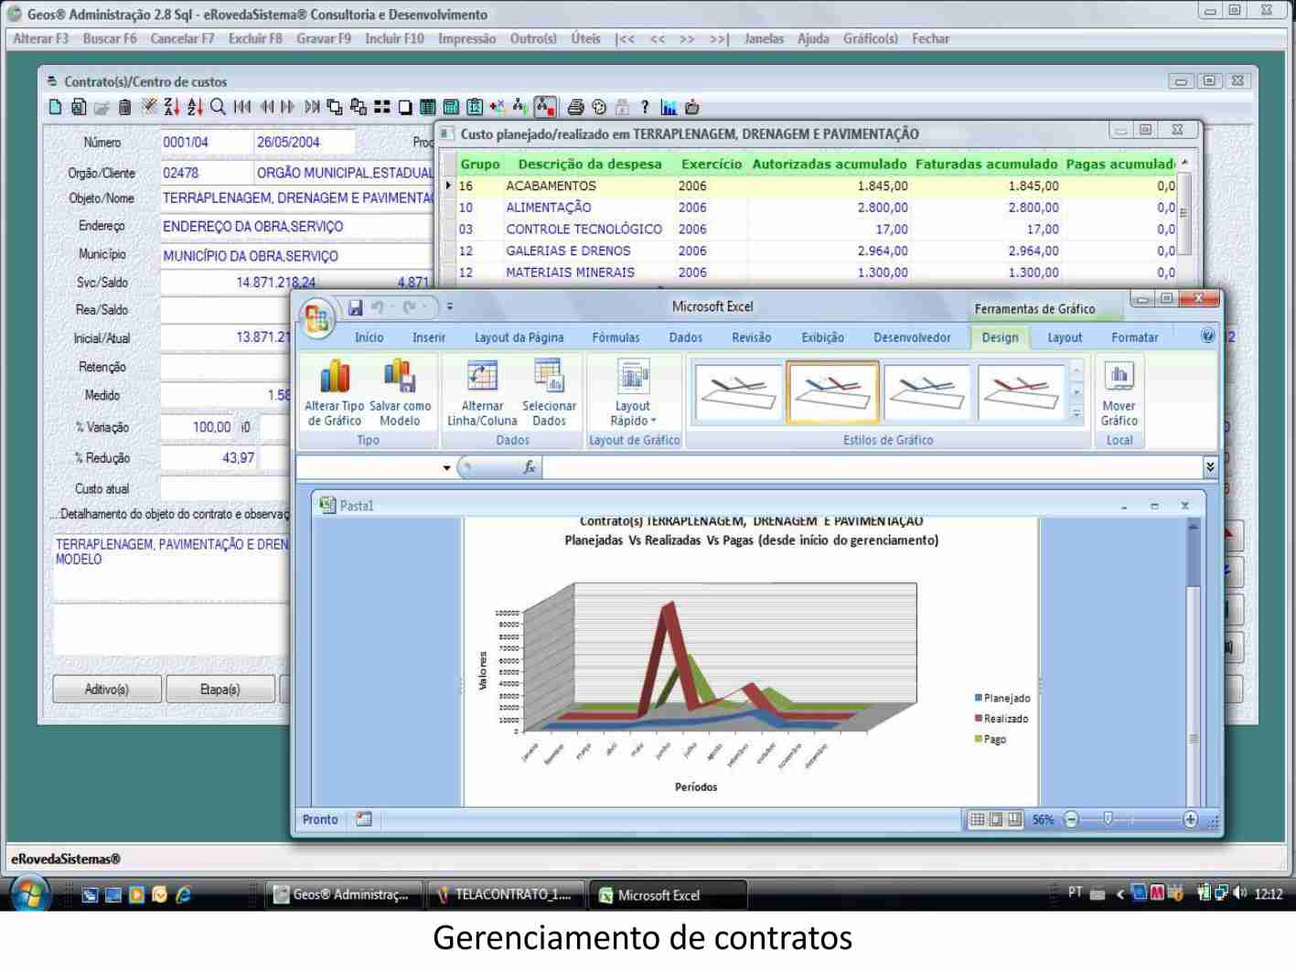Open Microsoft Excel from the taskbar
Screen dimensions: 1296x972
coord(667,895)
